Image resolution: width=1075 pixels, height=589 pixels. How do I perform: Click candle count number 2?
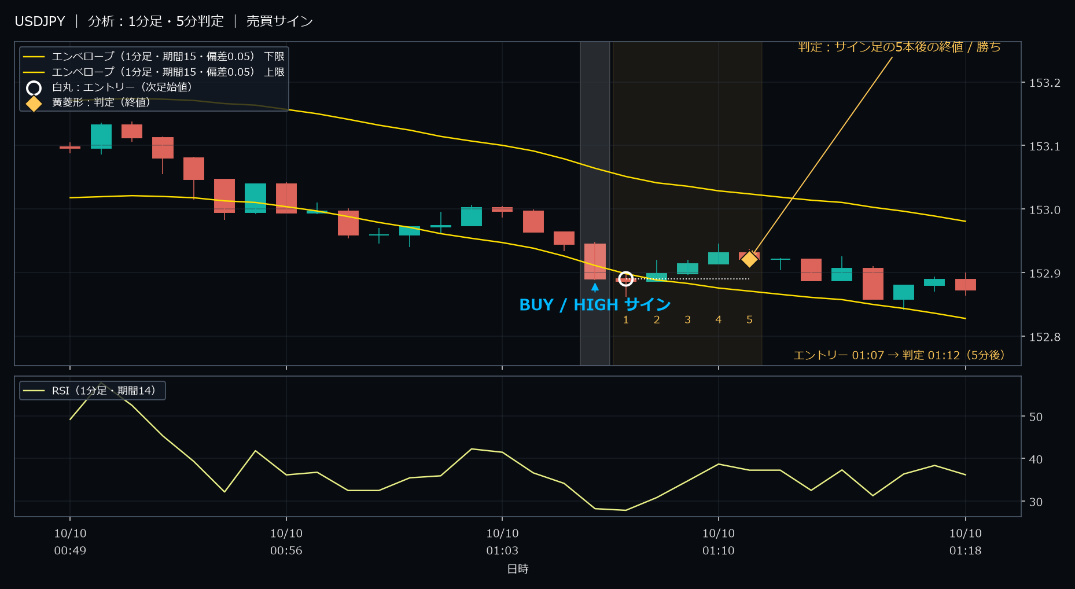coord(657,320)
